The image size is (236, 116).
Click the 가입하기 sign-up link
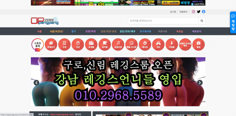tap(183, 12)
